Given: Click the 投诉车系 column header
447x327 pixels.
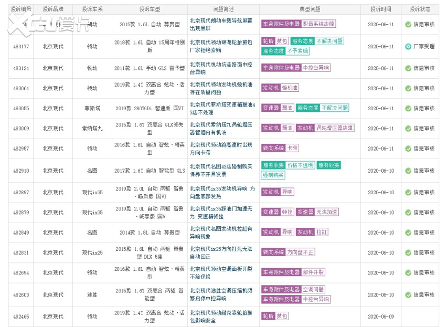Looking at the screenshot, I should click(x=92, y=9).
